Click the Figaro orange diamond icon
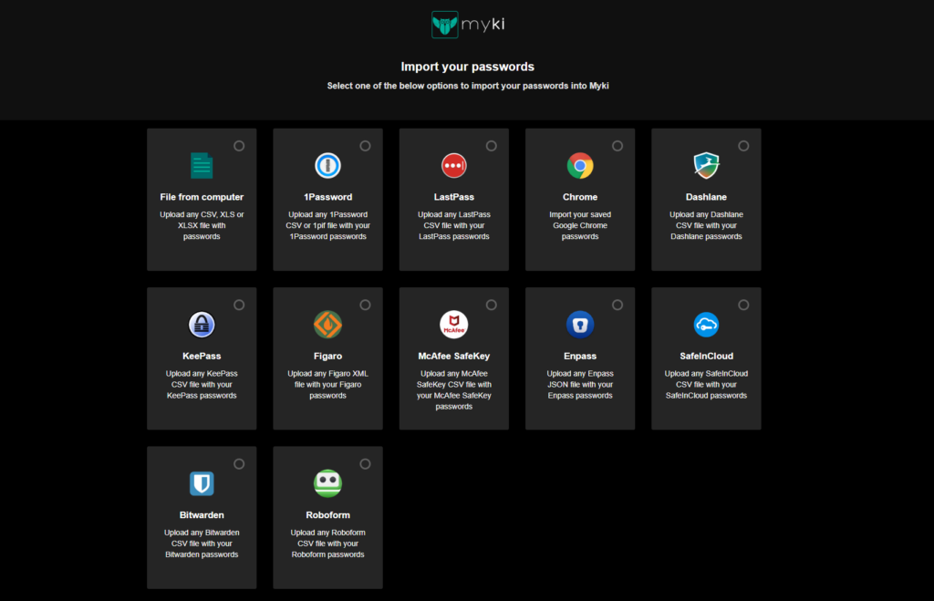 pos(327,325)
